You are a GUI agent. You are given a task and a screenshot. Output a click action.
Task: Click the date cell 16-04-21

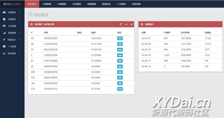click(x=146, y=38)
